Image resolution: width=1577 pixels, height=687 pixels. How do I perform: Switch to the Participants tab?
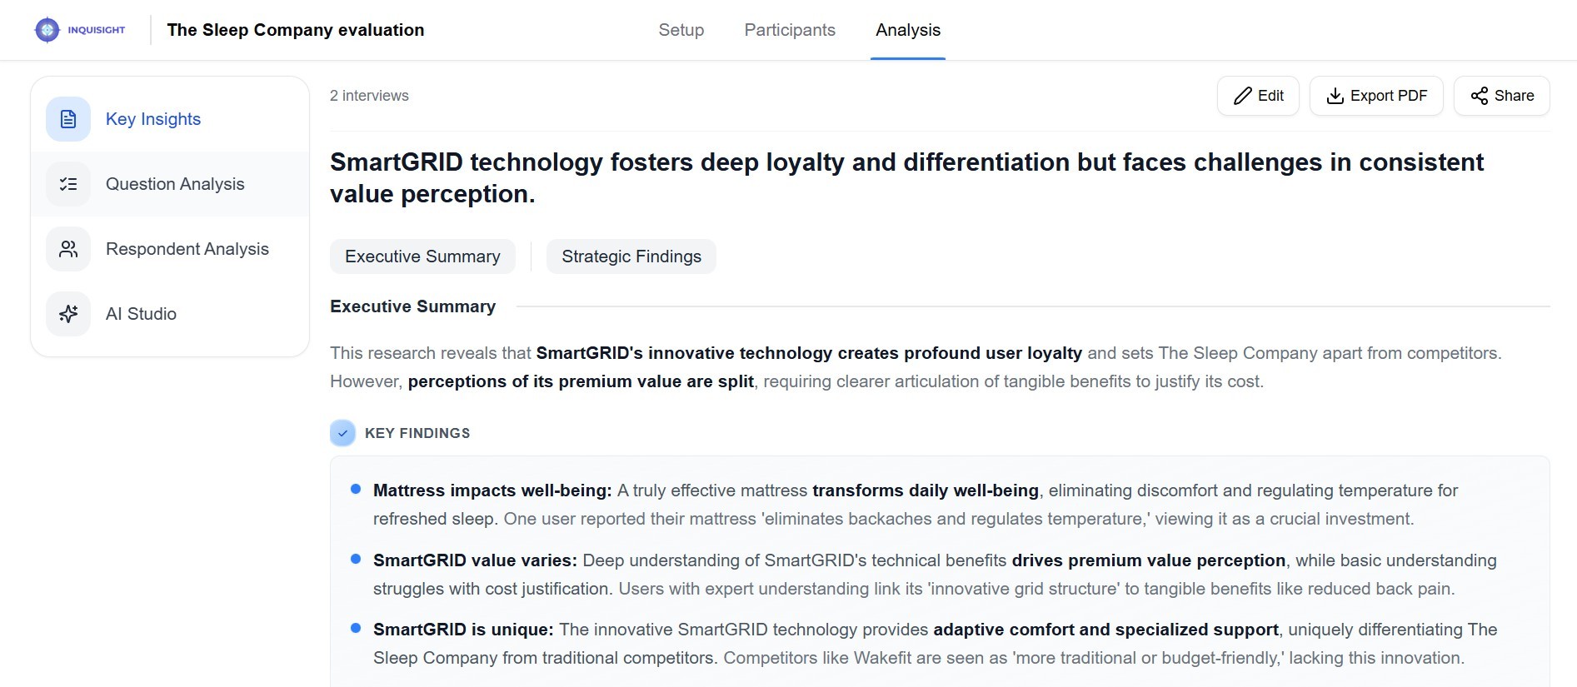790,30
